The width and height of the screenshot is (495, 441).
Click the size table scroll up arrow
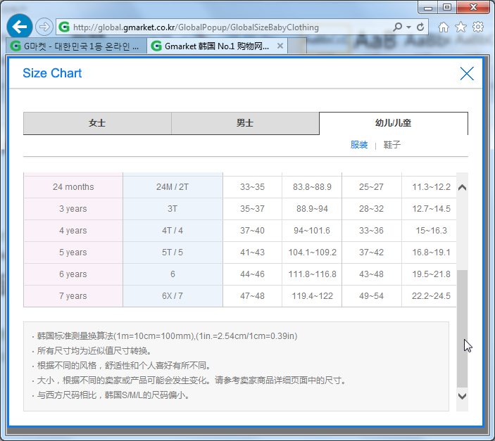[462, 188]
